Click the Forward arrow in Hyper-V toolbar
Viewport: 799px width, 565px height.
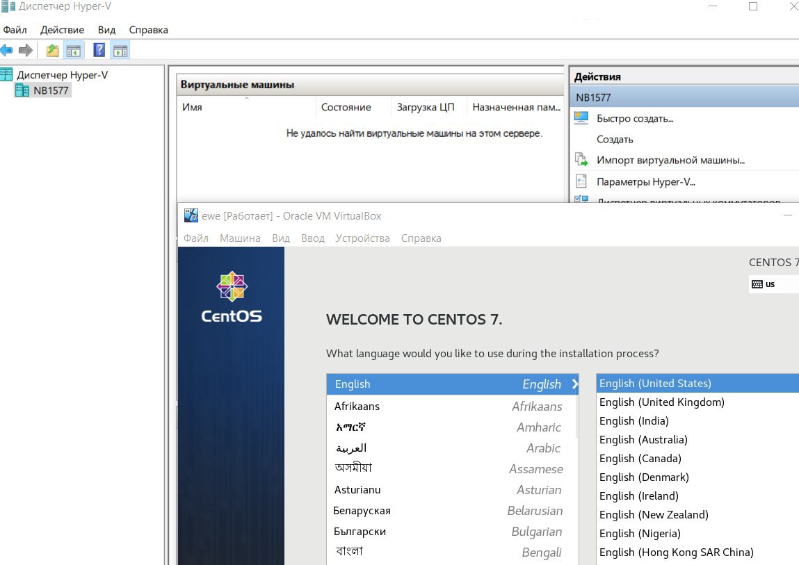[26, 51]
